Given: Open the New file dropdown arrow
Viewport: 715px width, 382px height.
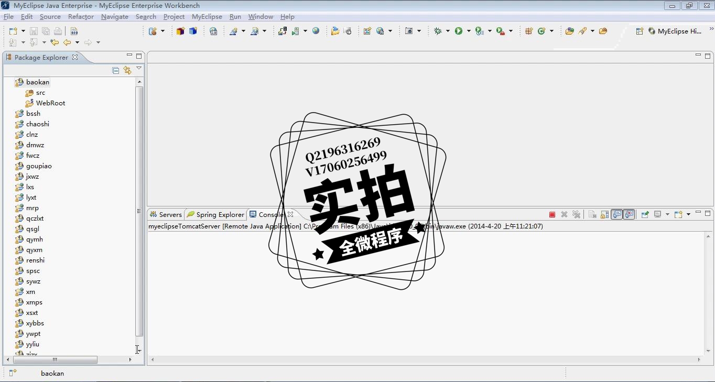Looking at the screenshot, I should pos(23,31).
